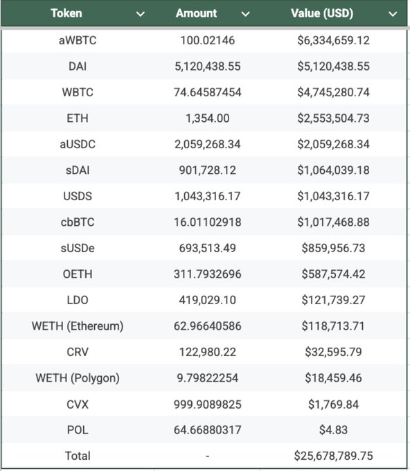Select the Value (USD) header cell

tap(333, 13)
